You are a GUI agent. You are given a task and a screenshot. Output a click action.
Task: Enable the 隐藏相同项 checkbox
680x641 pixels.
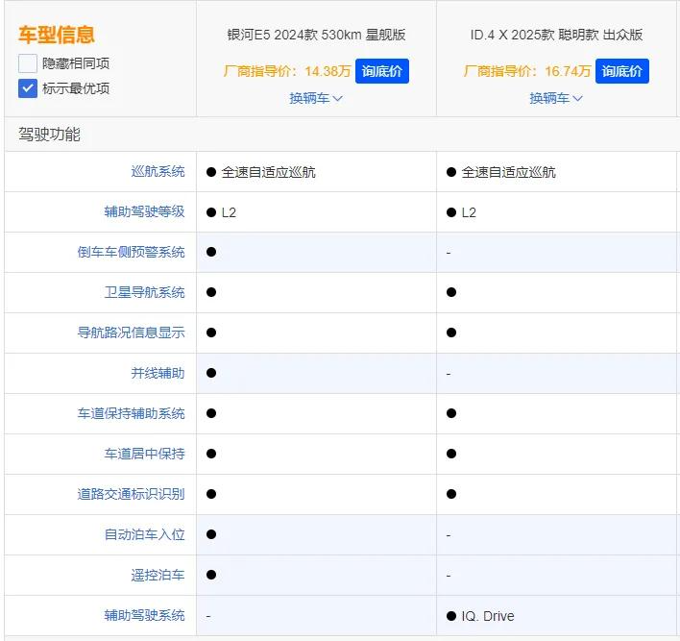pos(28,63)
